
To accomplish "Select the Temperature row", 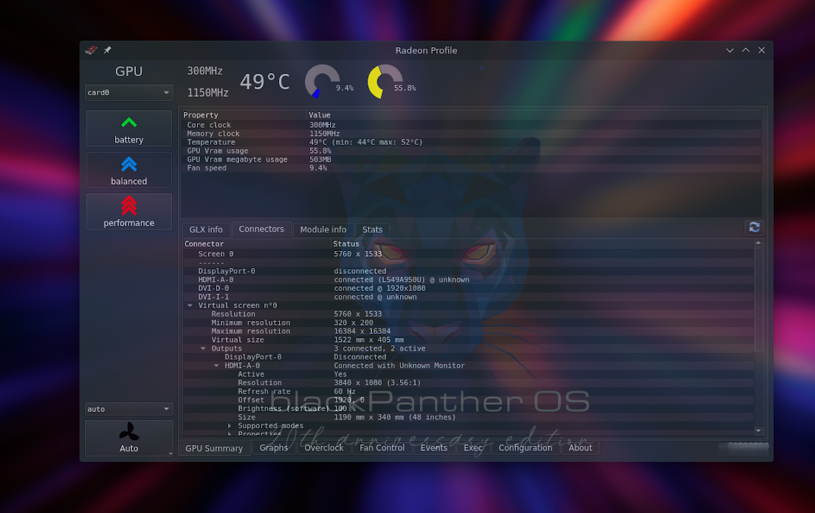I will 472,142.
